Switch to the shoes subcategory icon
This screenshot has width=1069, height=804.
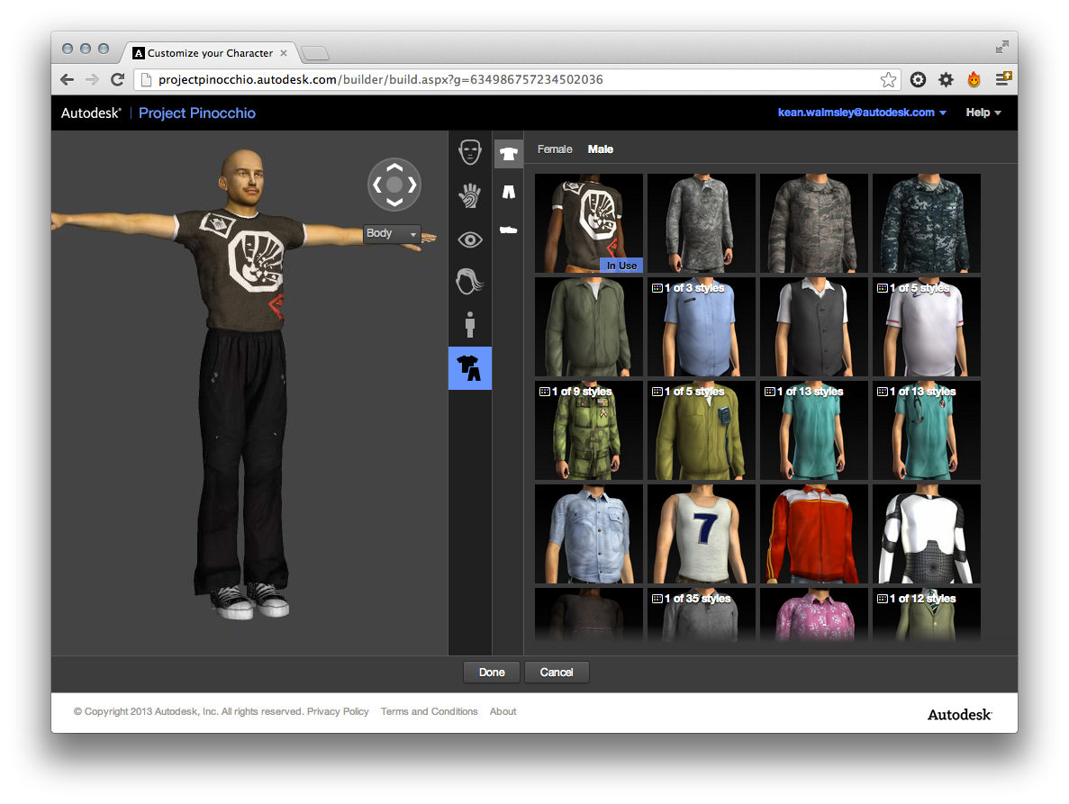(x=509, y=230)
